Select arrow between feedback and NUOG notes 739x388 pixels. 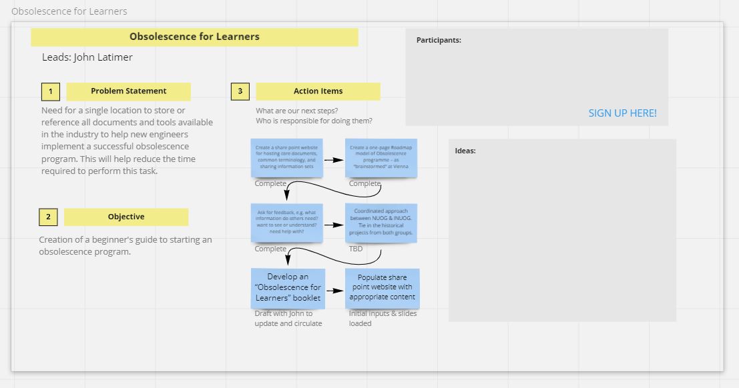[x=334, y=225]
